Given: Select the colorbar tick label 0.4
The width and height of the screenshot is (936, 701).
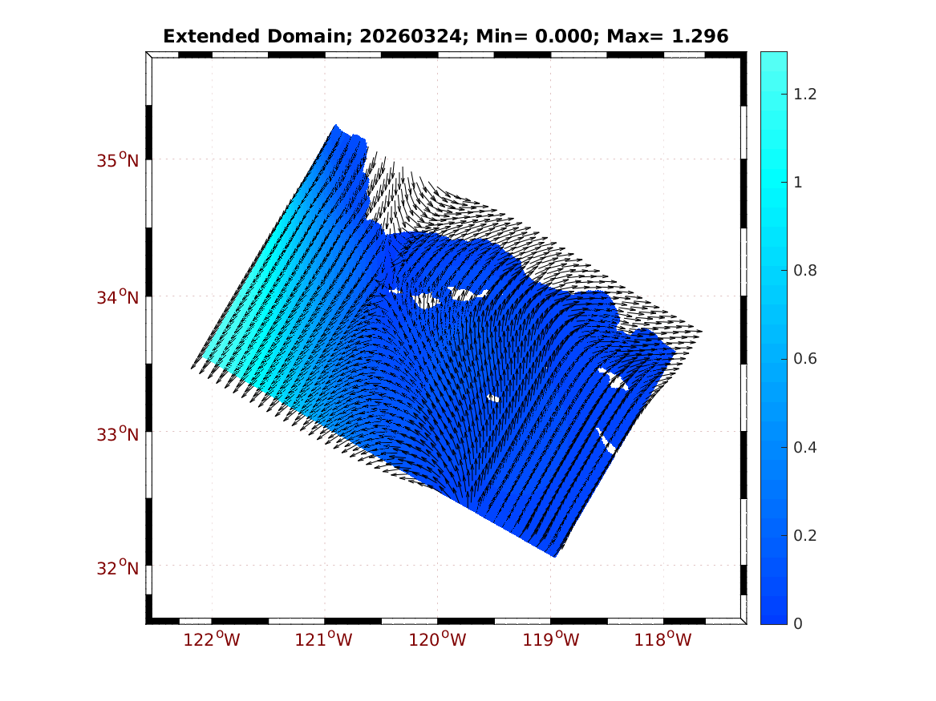Looking at the screenshot, I should [805, 447].
